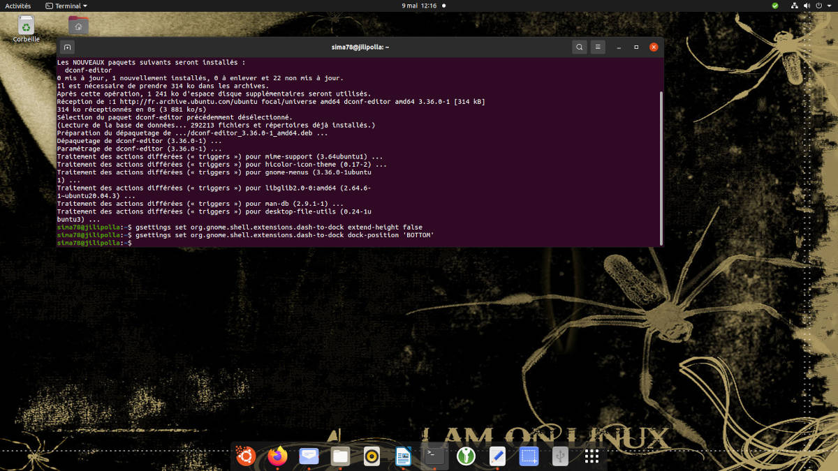Open the Activités overview
Viewport: 838px width, 471px height.
click(x=18, y=6)
